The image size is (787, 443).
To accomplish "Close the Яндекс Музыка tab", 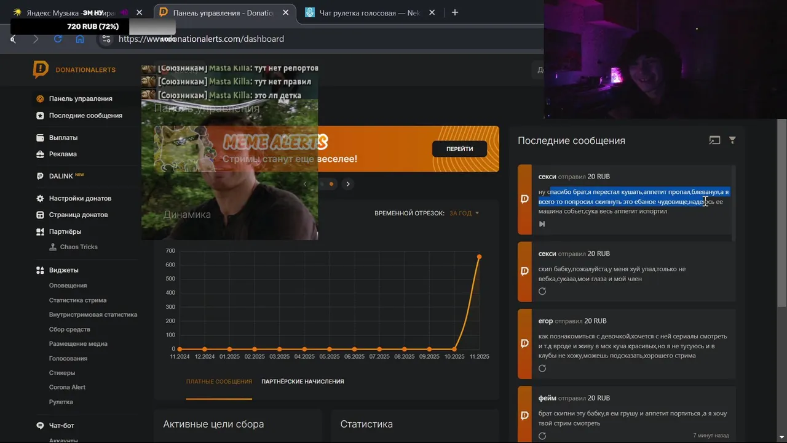I will (140, 12).
